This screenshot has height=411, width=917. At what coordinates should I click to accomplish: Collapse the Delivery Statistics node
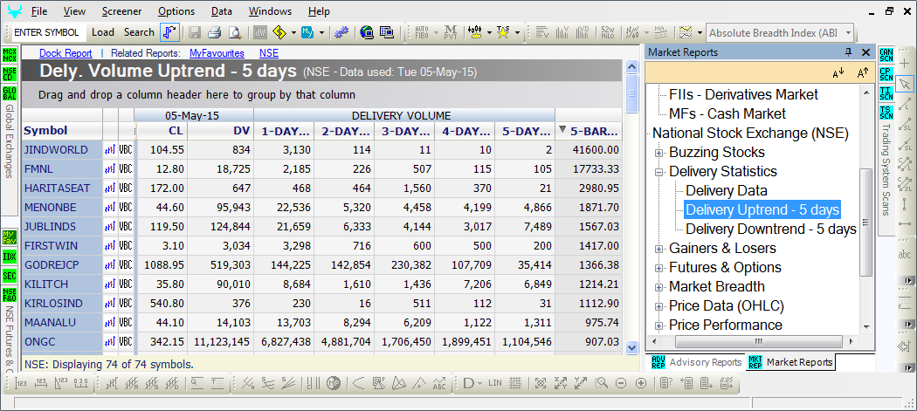pos(659,172)
